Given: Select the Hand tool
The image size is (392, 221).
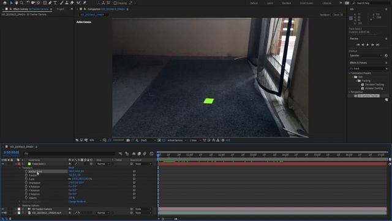Looking at the screenshot, I should point(17,2).
